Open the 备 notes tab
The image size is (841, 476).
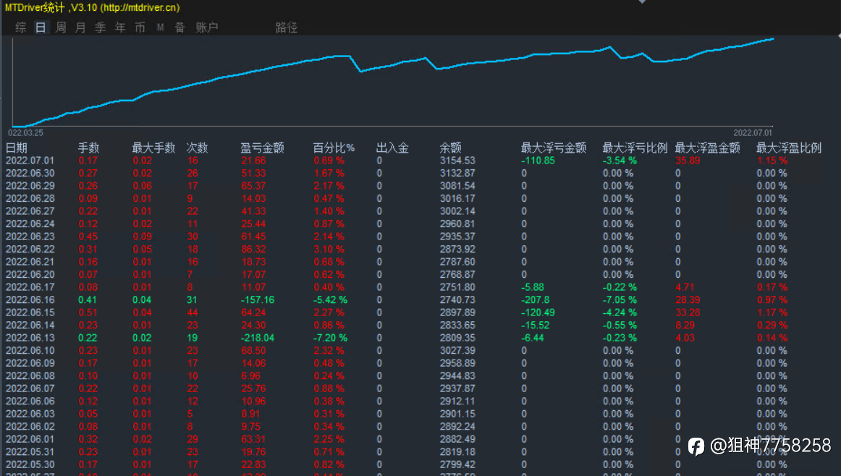pyautogui.click(x=179, y=27)
